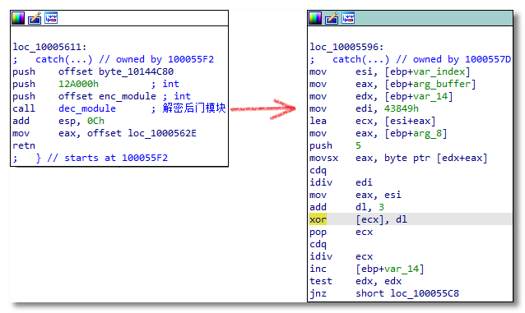Click the color icon in right node header
Image resolution: width=525 pixels, height=313 pixels.
pyautogui.click(x=315, y=18)
